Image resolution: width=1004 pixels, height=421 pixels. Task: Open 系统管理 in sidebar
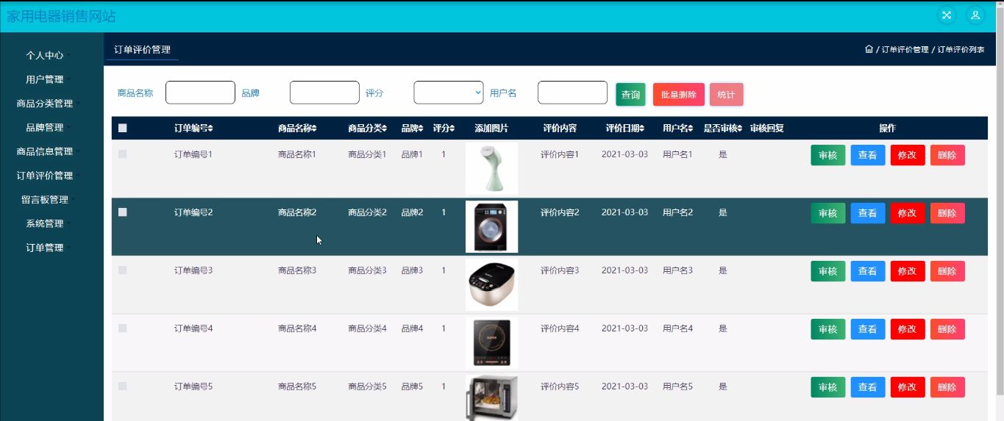[x=45, y=223]
